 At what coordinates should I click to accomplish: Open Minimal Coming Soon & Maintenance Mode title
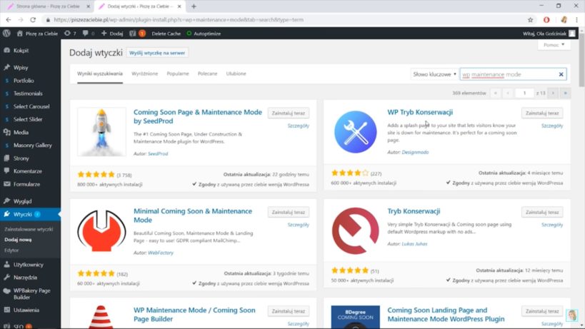point(193,216)
